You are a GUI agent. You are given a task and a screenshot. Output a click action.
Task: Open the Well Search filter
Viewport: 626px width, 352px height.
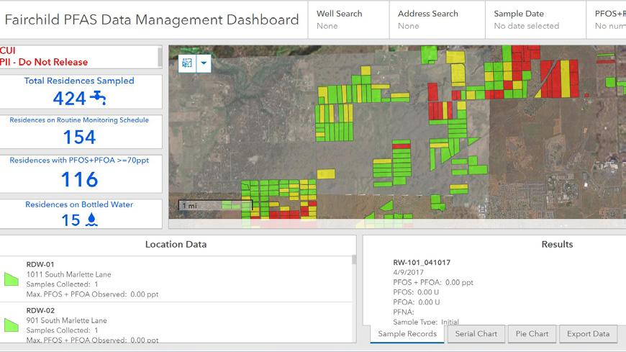coord(348,19)
